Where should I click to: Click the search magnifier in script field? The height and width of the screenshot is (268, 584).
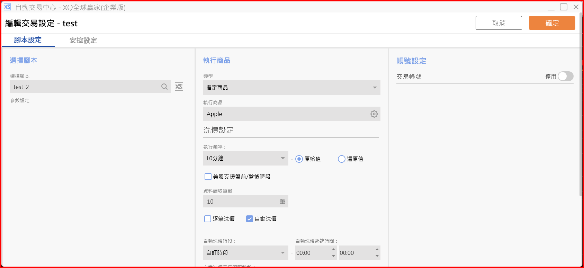click(164, 87)
